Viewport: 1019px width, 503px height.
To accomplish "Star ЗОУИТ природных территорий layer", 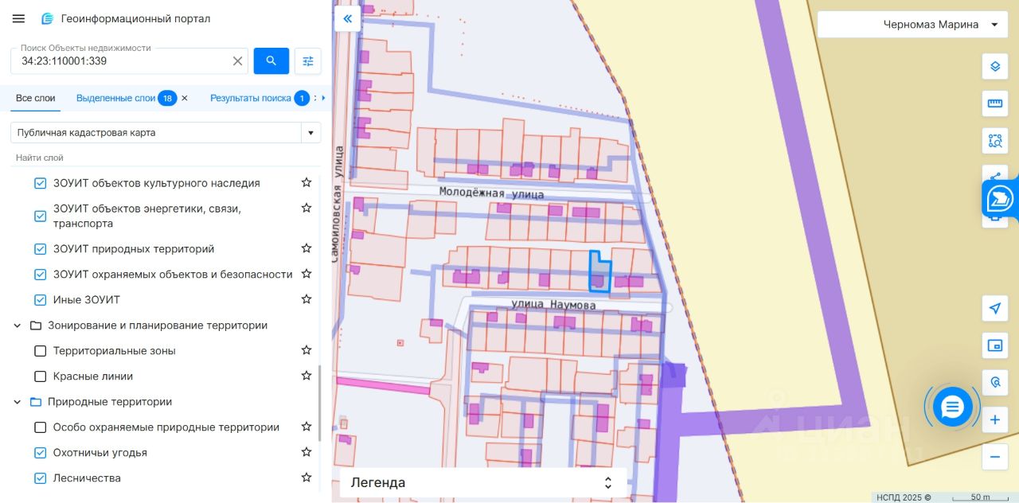I will (x=306, y=248).
